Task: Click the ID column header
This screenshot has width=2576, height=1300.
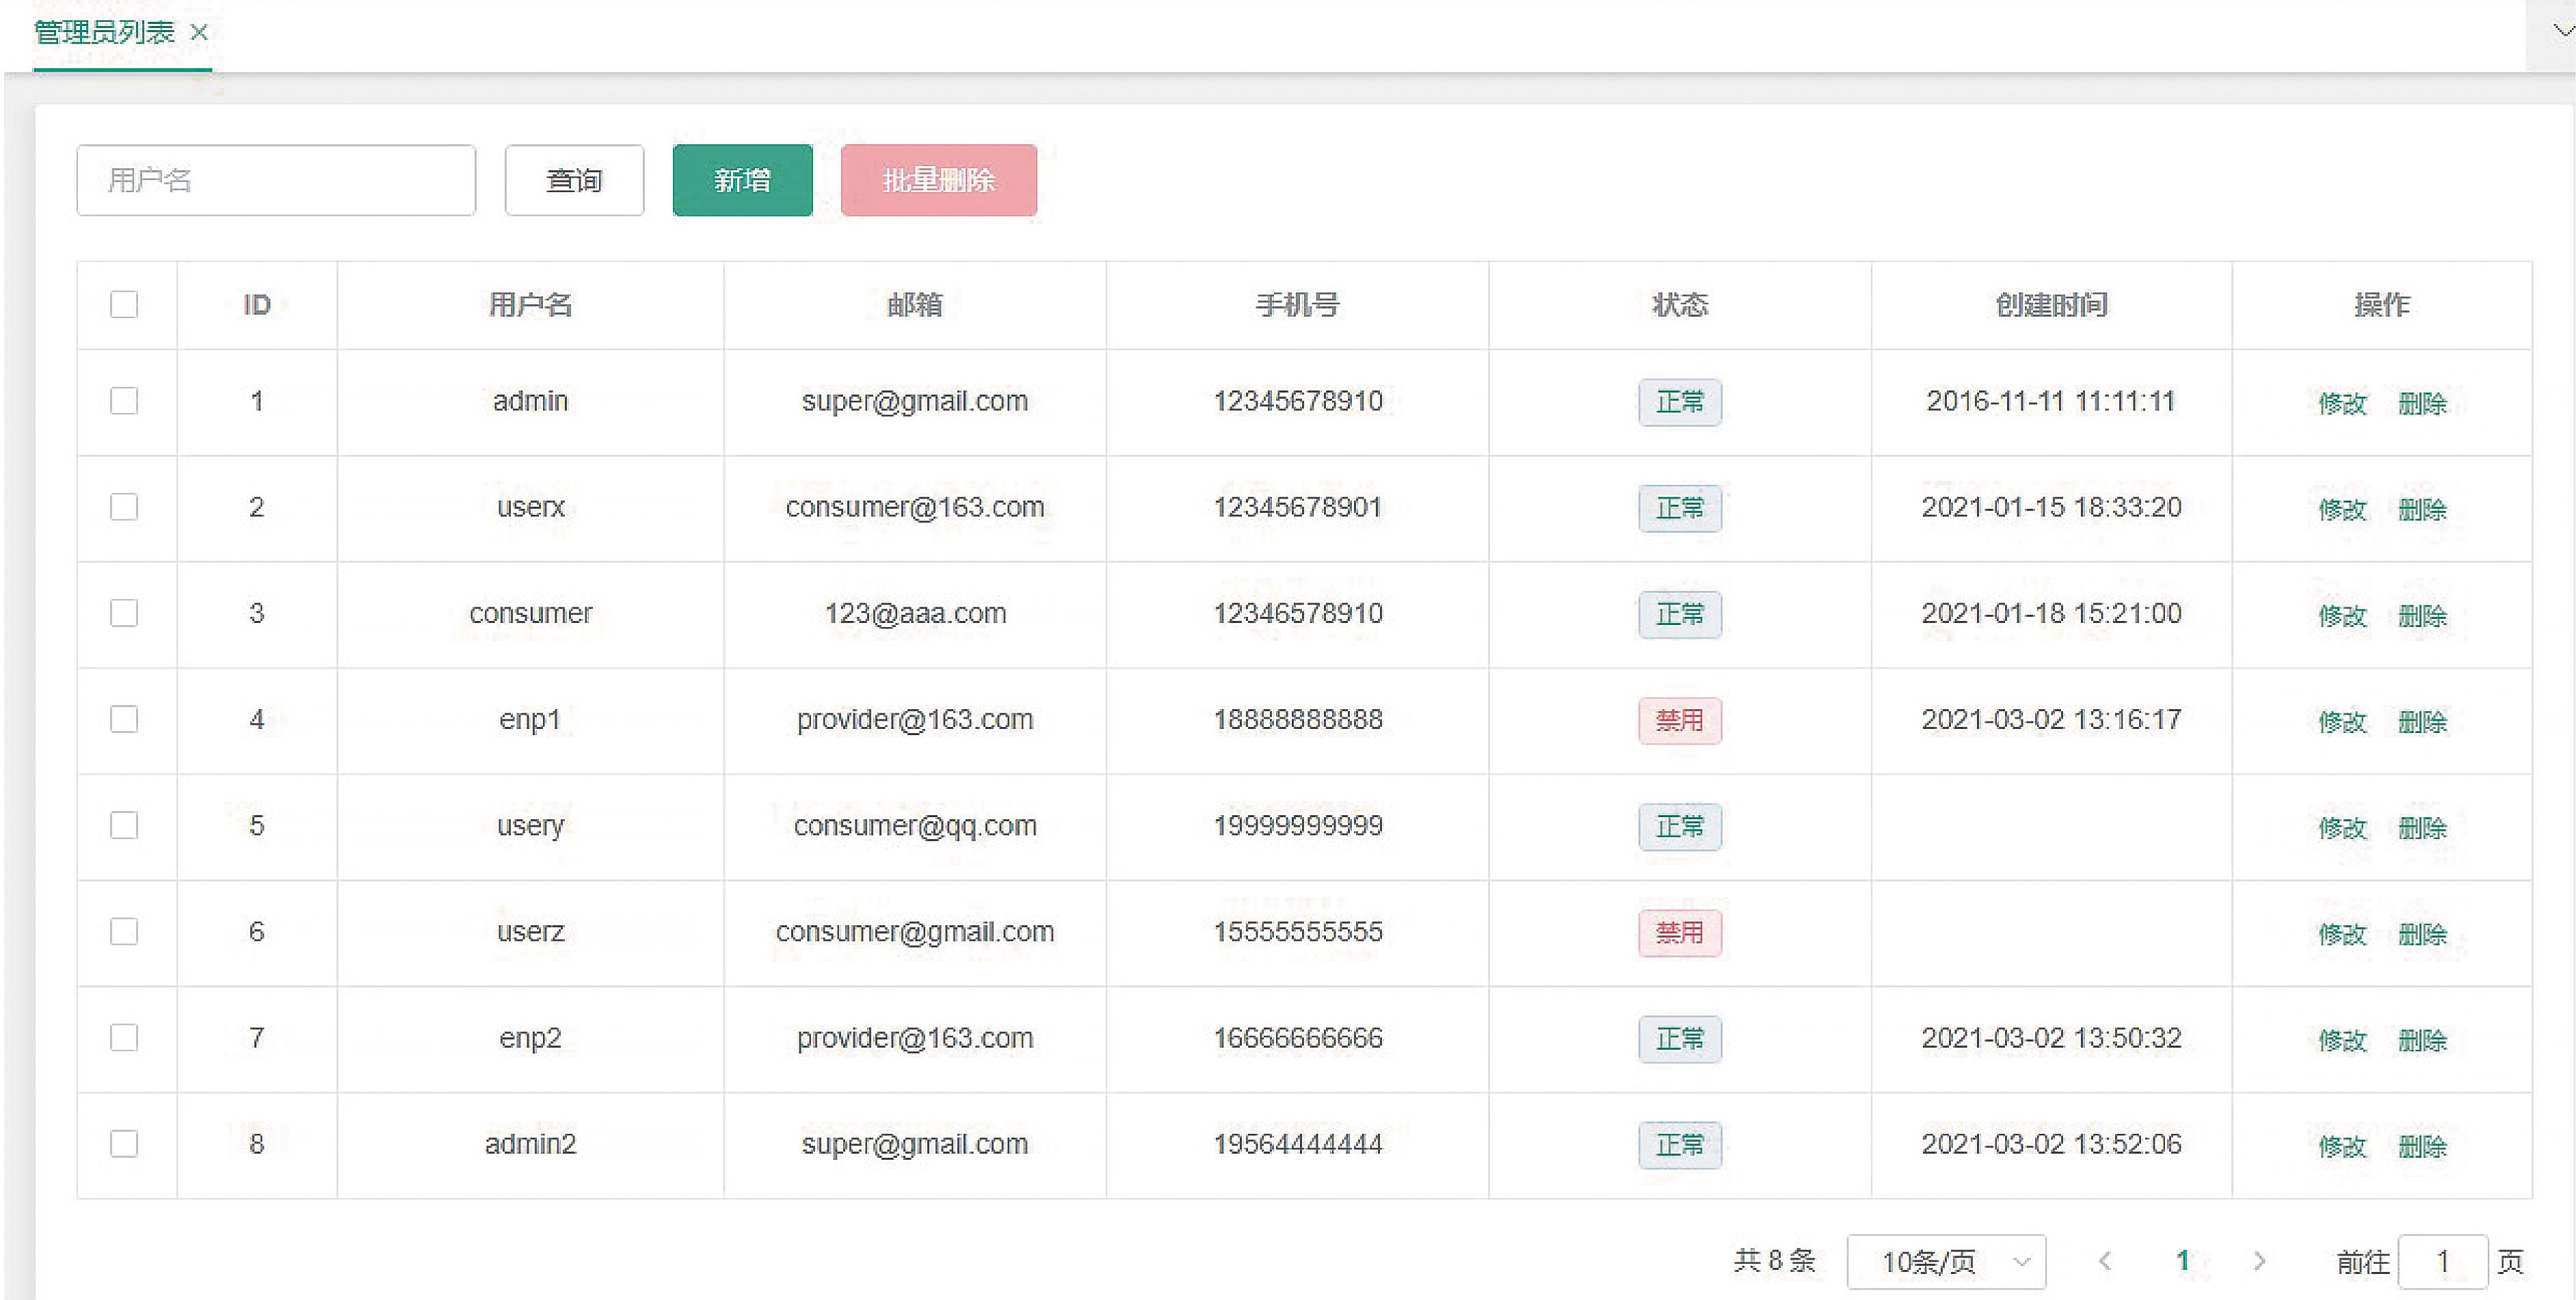Action: click(x=257, y=304)
